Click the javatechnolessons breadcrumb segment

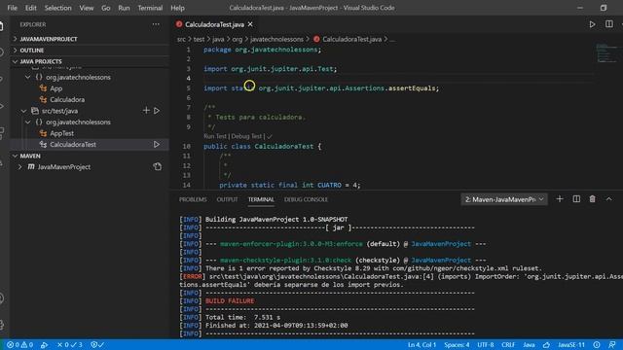tap(276, 39)
